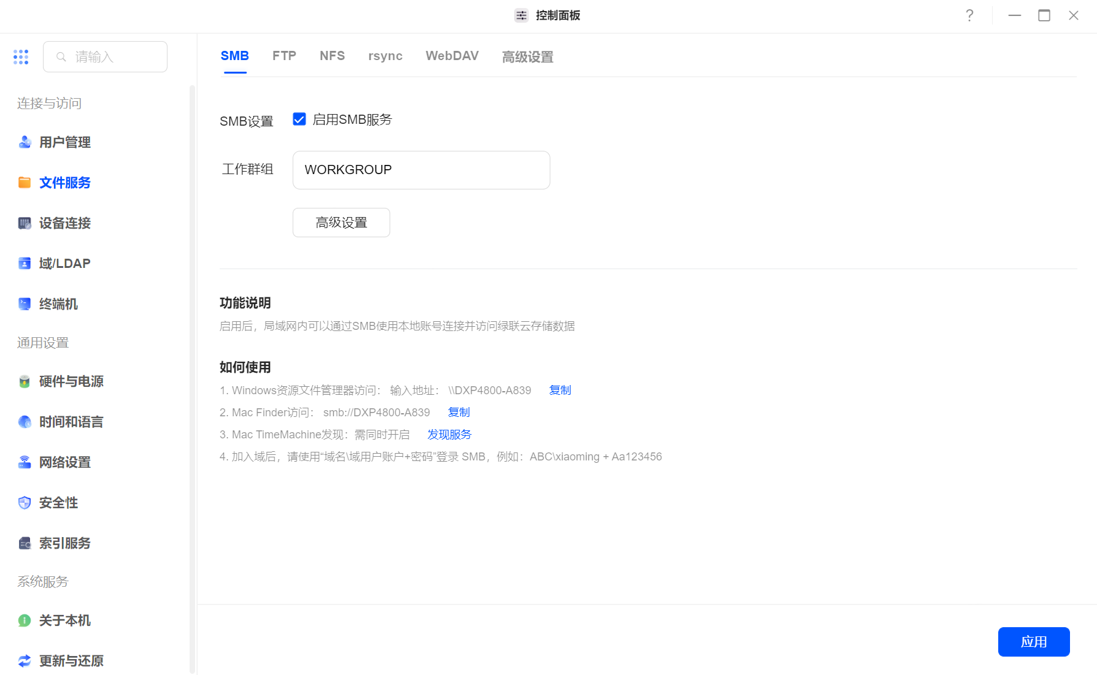
Task: Click the Index Service (索引服务) icon
Action: (25, 543)
